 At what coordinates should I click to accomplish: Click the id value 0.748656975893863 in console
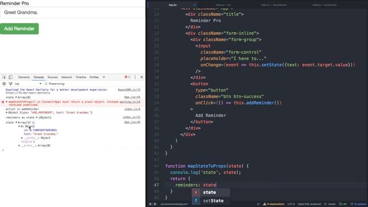[x=43, y=130]
